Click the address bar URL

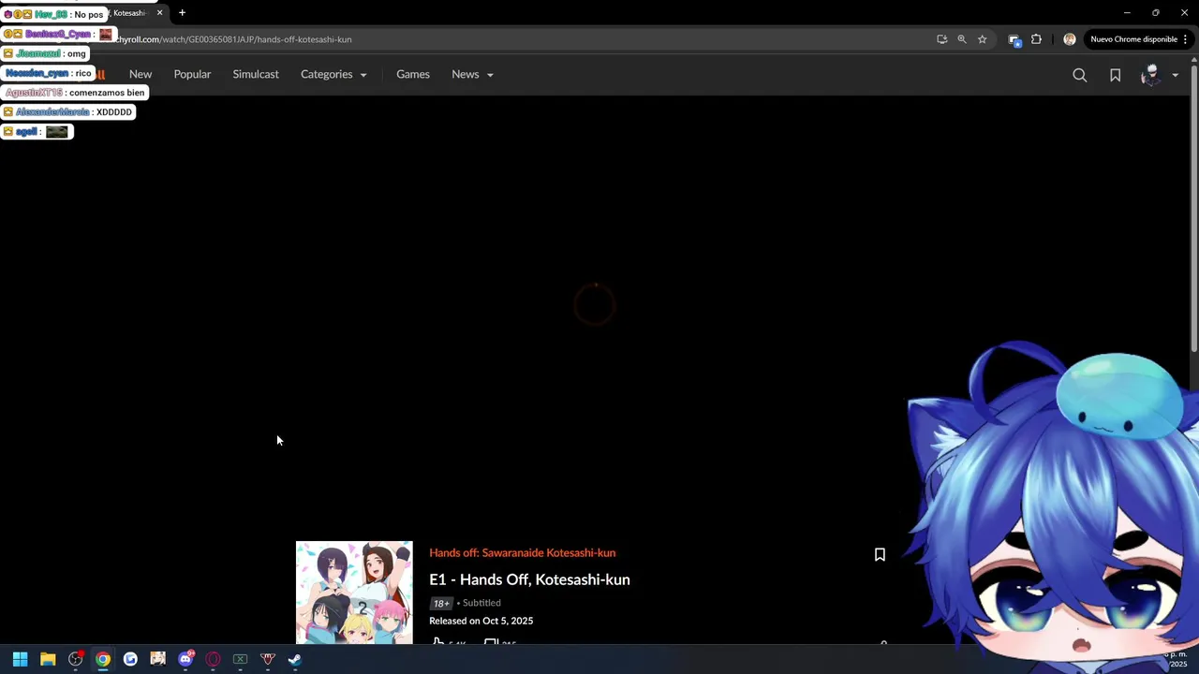(234, 39)
